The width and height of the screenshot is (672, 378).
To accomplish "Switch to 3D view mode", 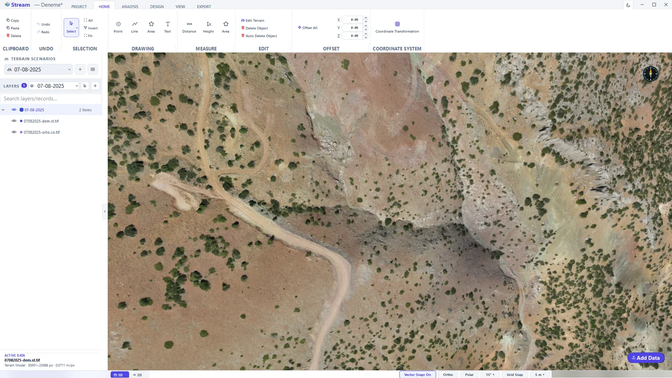I will tap(119, 375).
